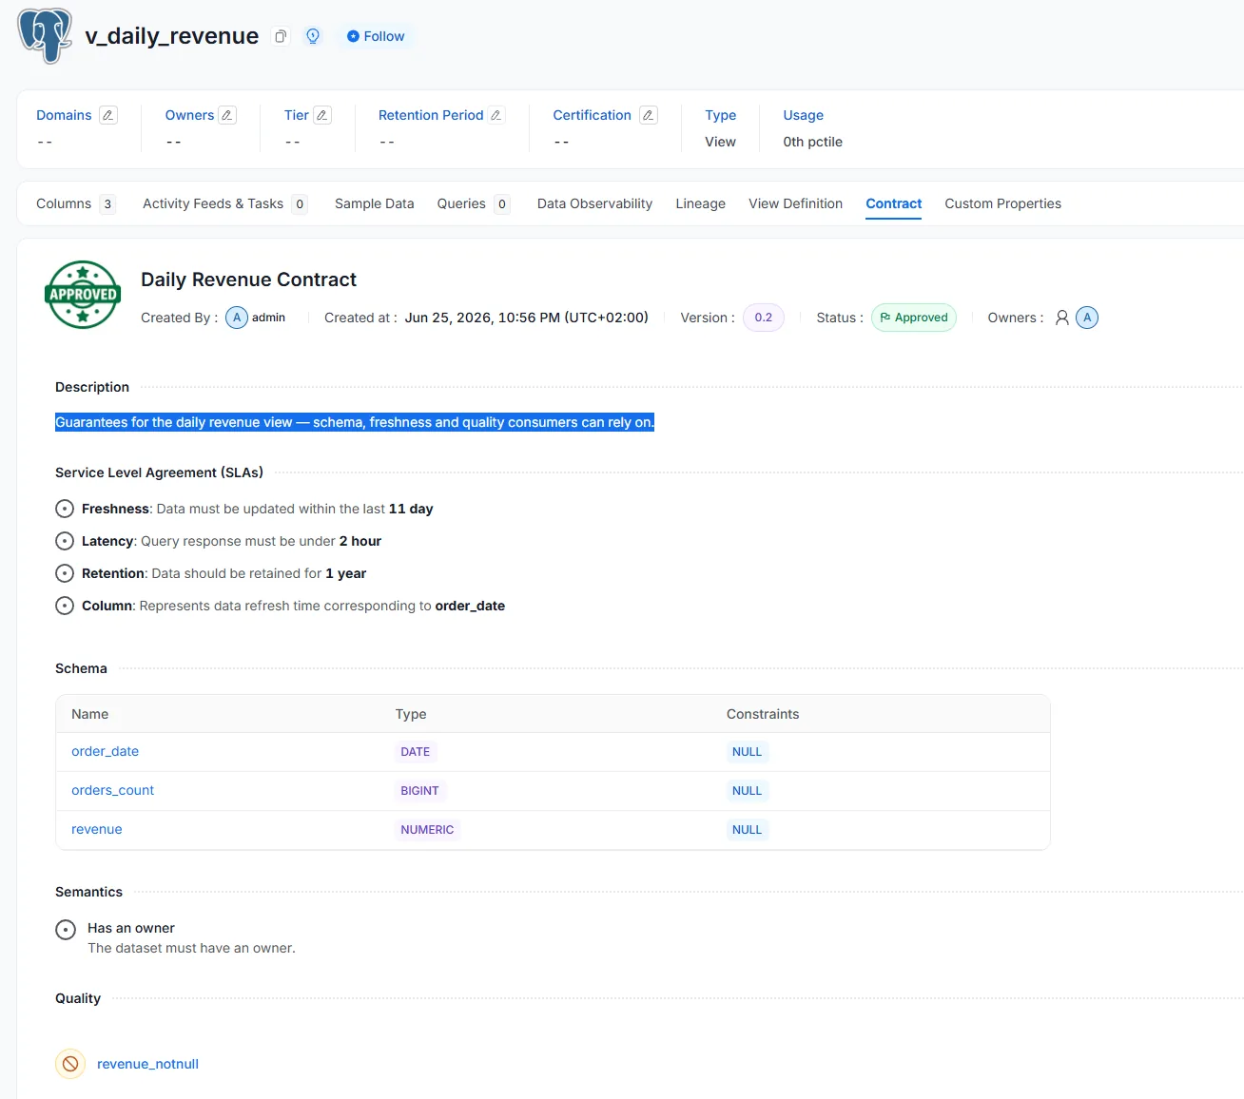The image size is (1244, 1099).
Task: Click the Has an owner bullet icon
Action: 66,930
